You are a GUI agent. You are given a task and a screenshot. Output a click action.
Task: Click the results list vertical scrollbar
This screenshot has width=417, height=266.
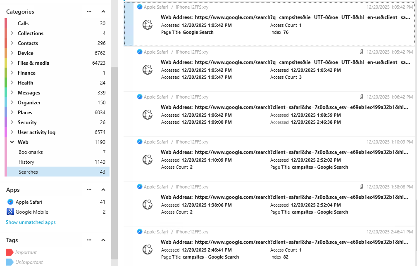coord(415,226)
